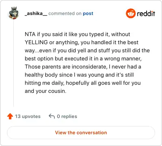
Task: Click the "View the conversation" button
Action: (81, 133)
